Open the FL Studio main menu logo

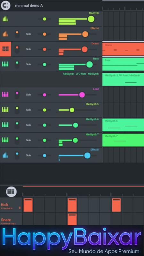[x=5, y=5]
